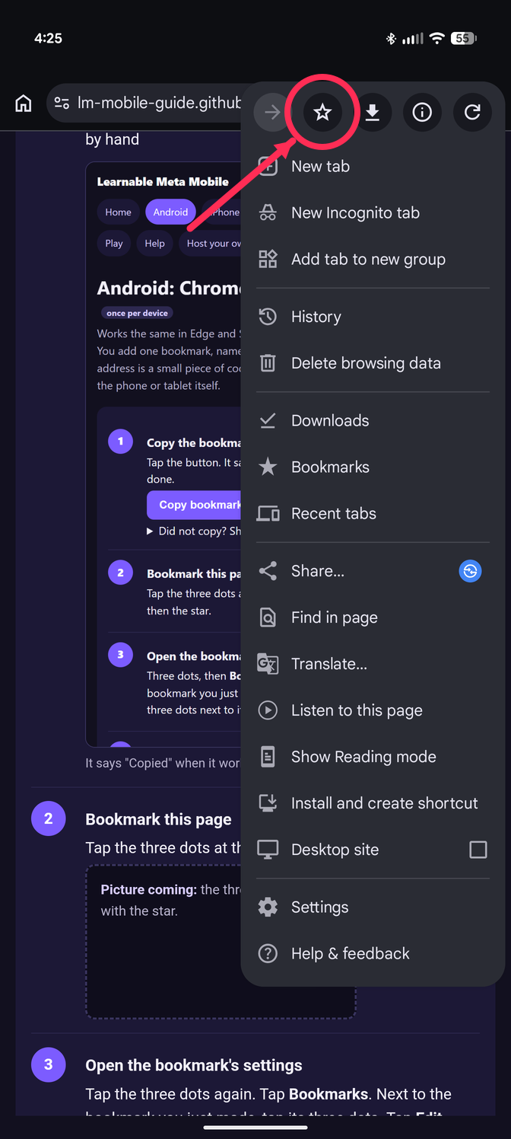This screenshot has height=1139, width=511.
Task: Tap the Incognito spy icon
Action: (268, 212)
